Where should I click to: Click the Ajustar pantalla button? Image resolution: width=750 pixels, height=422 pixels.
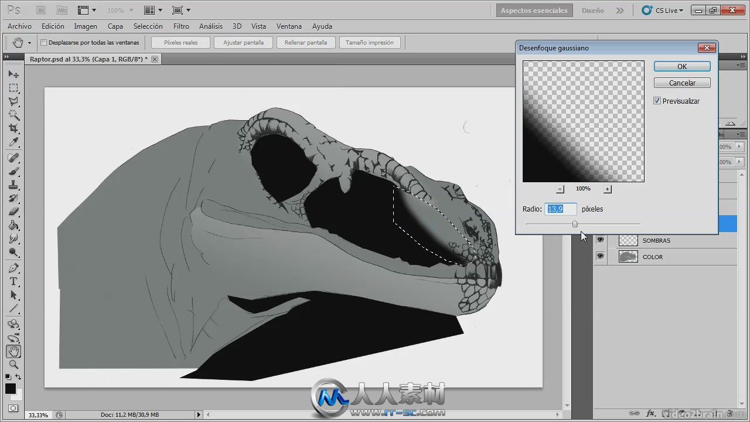(243, 42)
